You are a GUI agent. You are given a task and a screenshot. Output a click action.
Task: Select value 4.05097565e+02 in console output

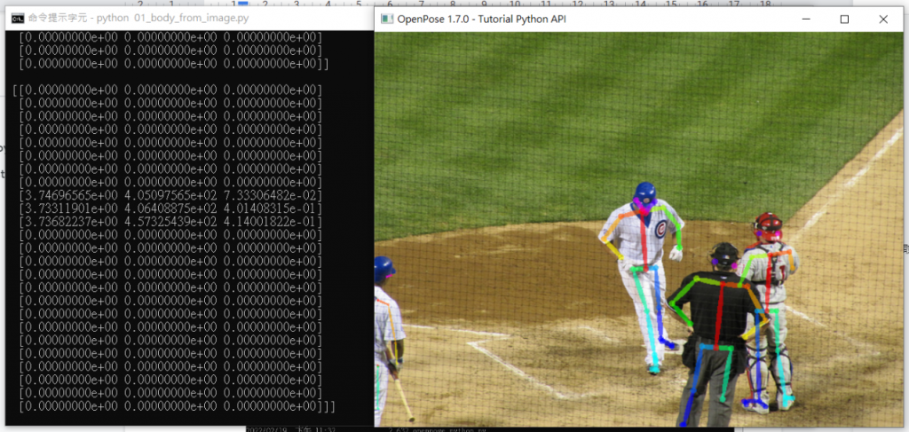pyautogui.click(x=170, y=195)
